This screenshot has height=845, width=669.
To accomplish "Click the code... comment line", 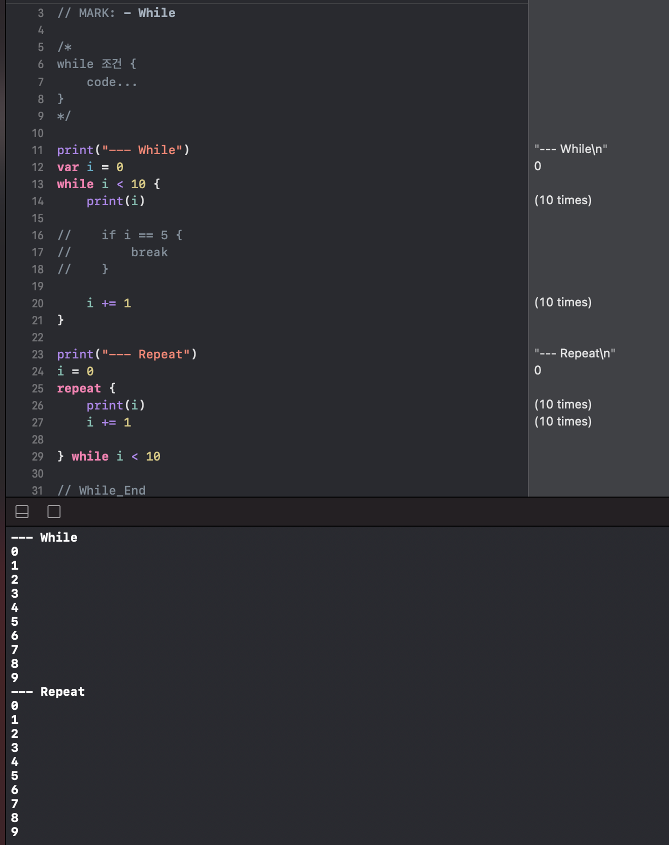I will (x=112, y=82).
